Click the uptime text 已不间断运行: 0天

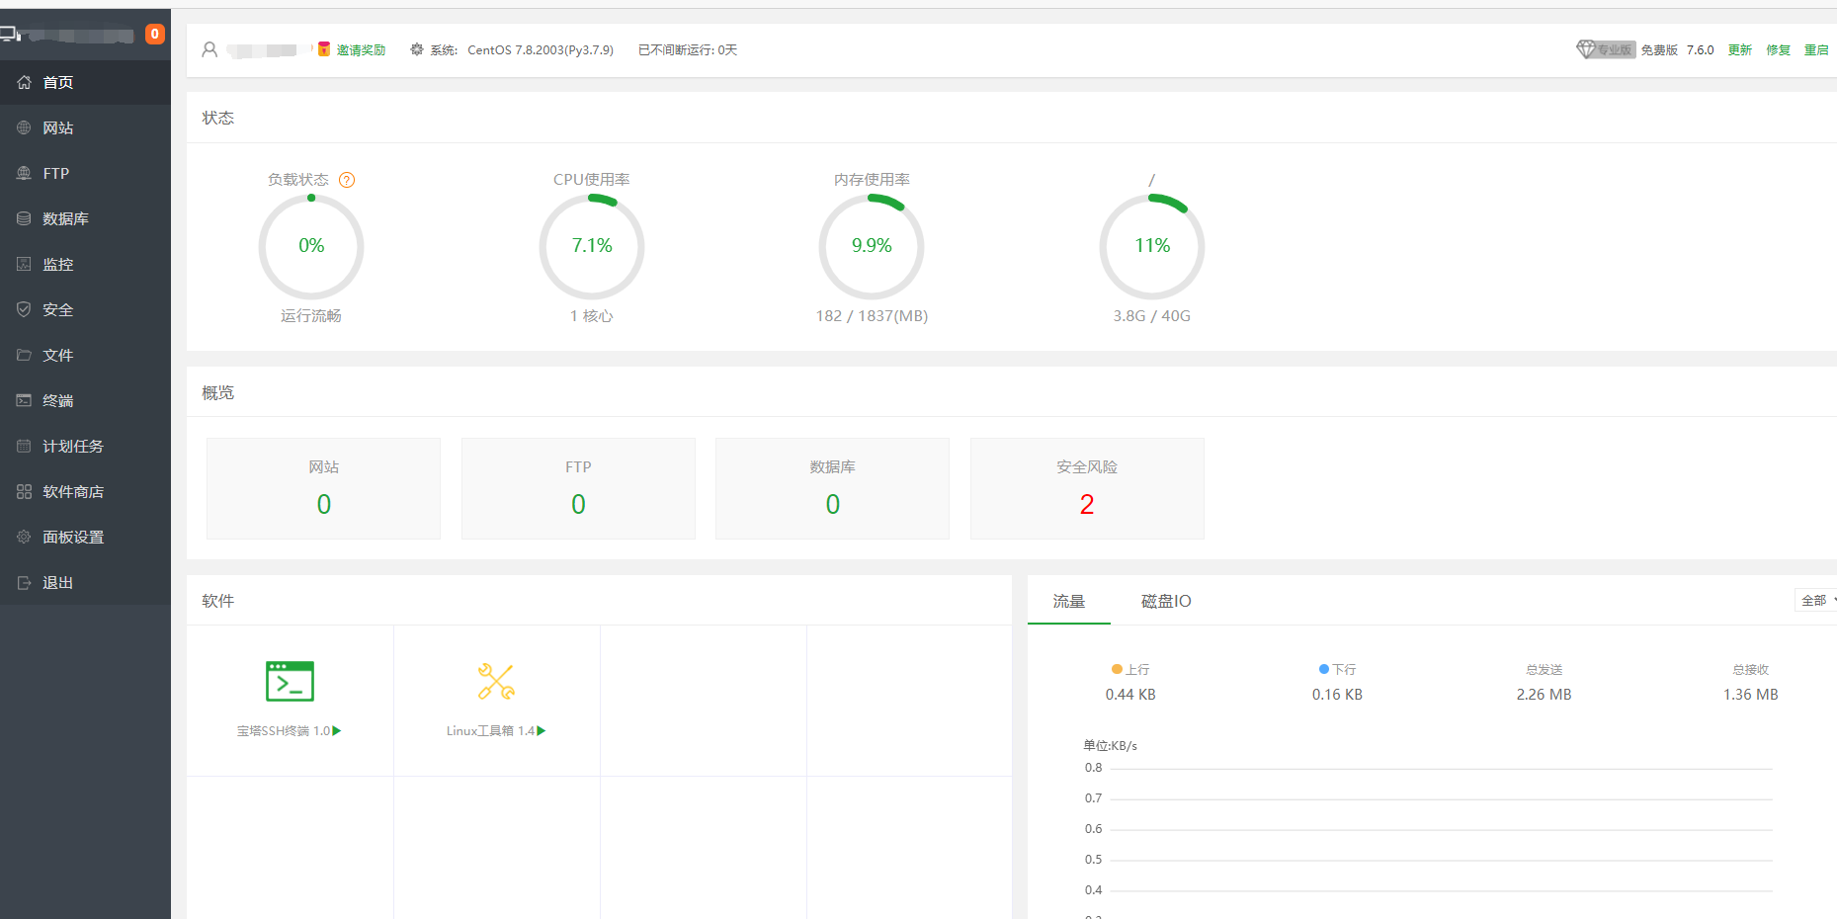[688, 50]
